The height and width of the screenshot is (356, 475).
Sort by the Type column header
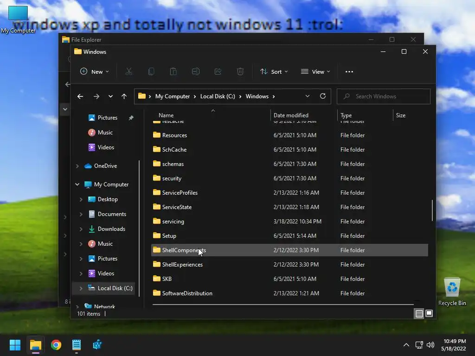click(346, 115)
